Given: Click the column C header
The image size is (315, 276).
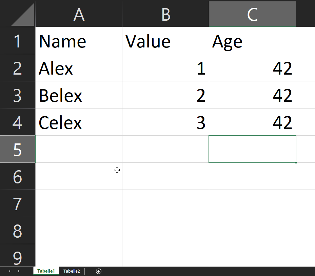Looking at the screenshot, I should [252, 14].
